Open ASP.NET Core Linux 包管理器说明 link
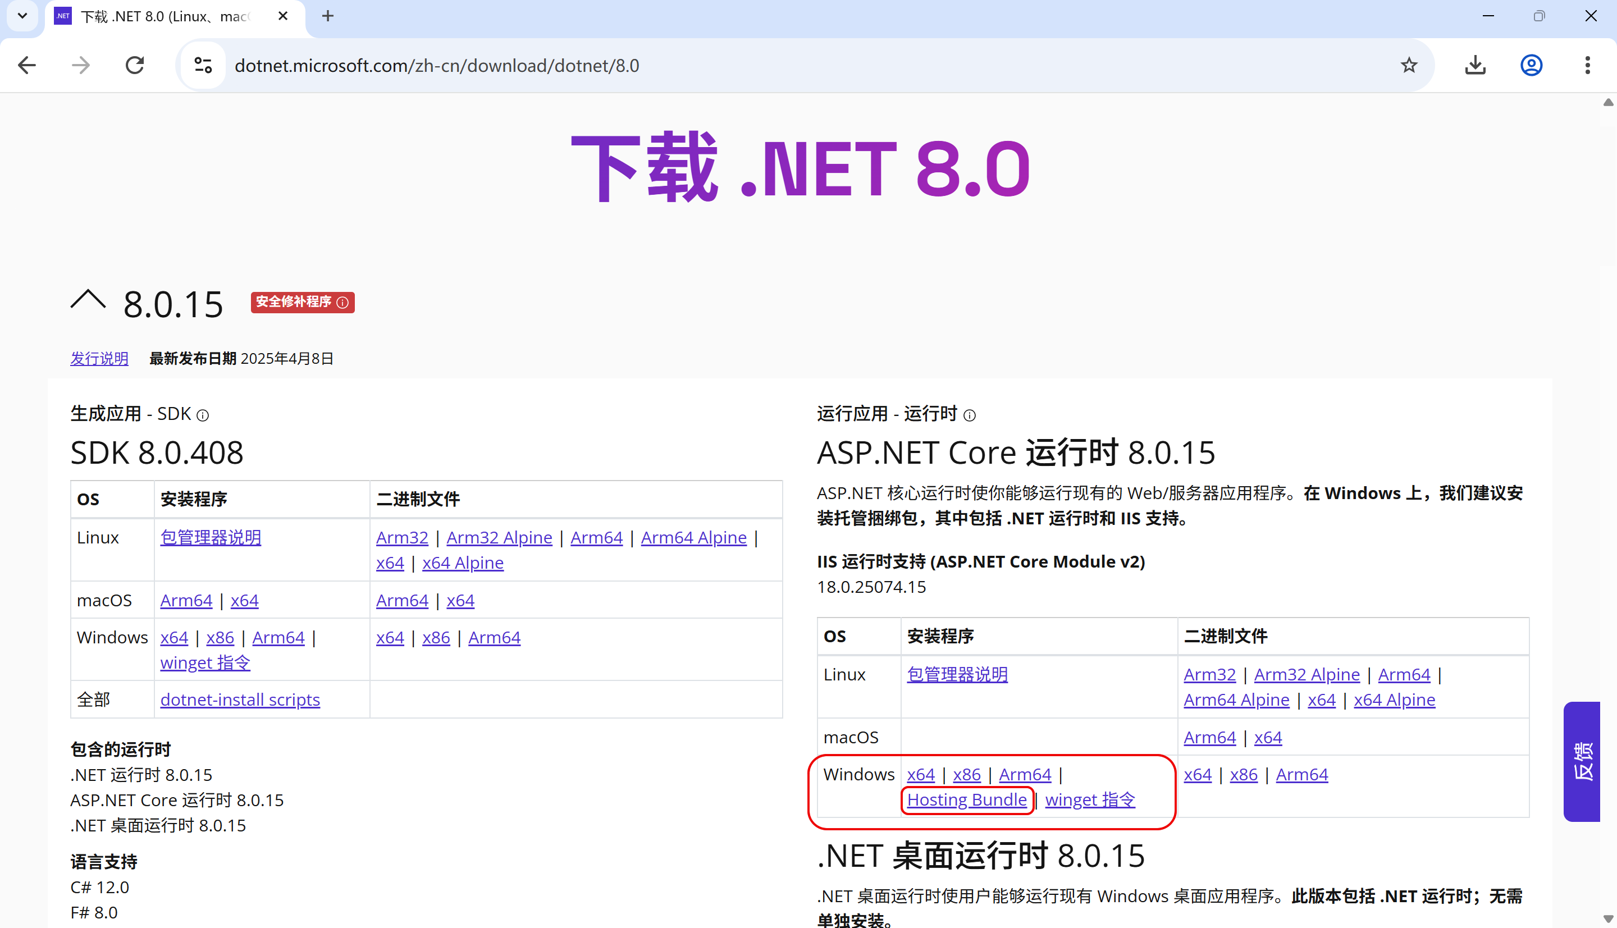 tap(957, 674)
